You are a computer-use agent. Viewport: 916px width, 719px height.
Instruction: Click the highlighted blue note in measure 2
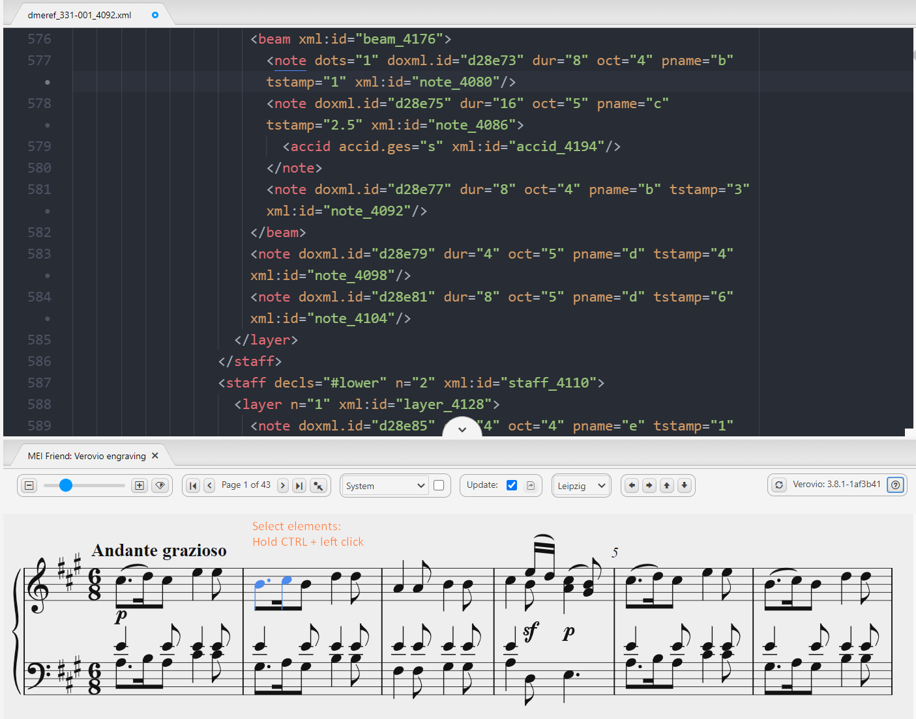[259, 584]
